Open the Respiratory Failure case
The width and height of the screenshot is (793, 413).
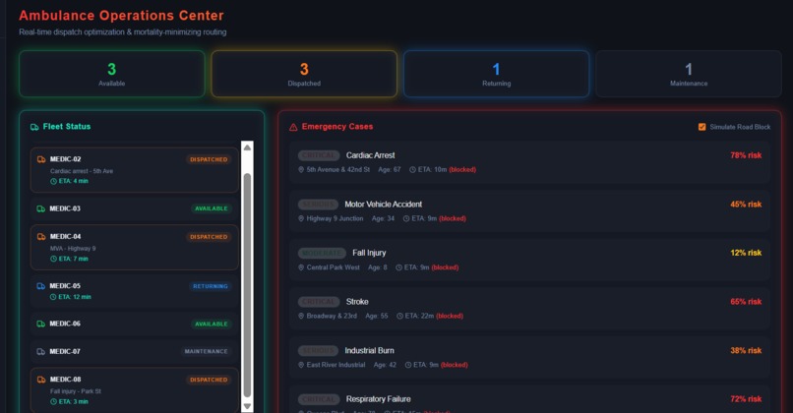529,399
